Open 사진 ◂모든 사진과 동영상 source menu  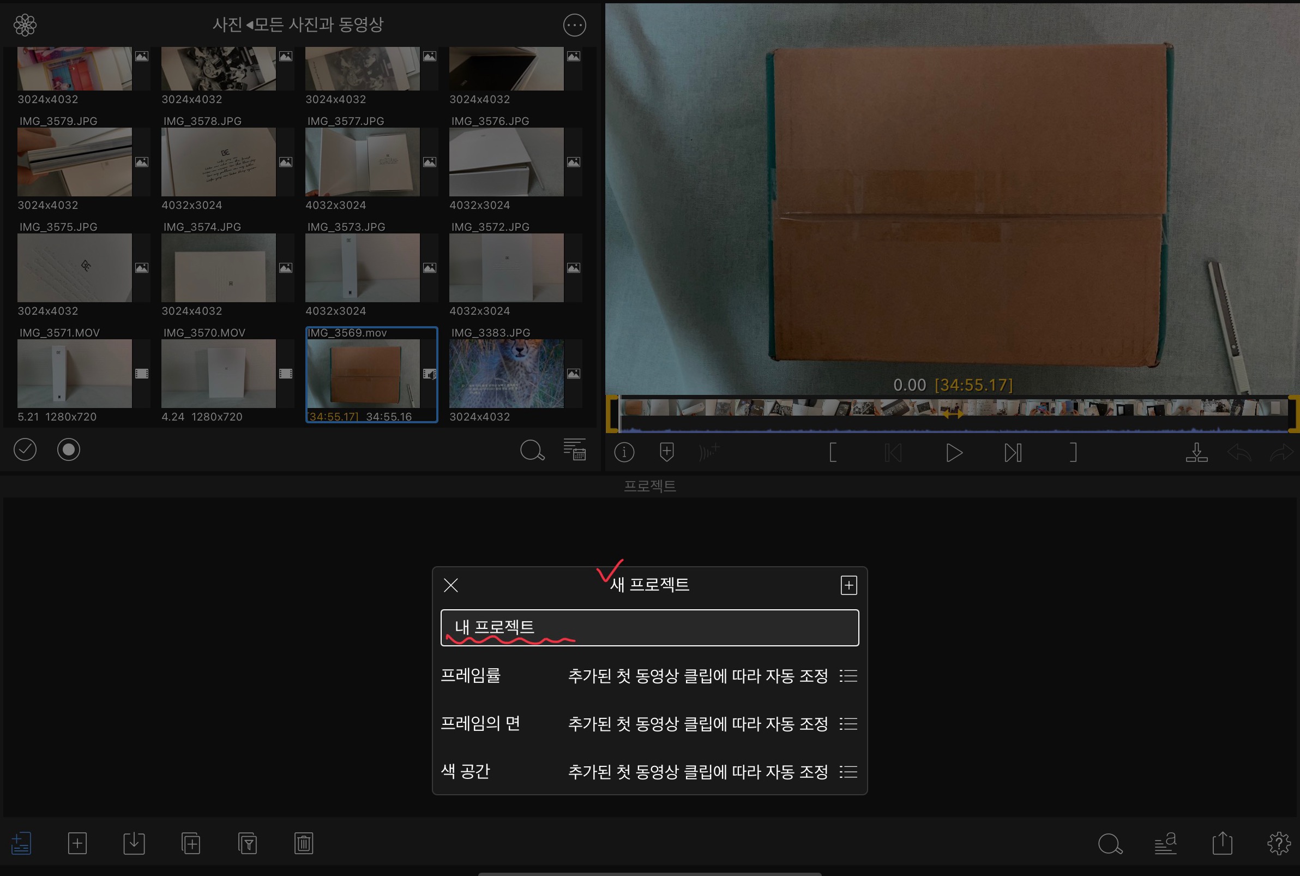298,25
